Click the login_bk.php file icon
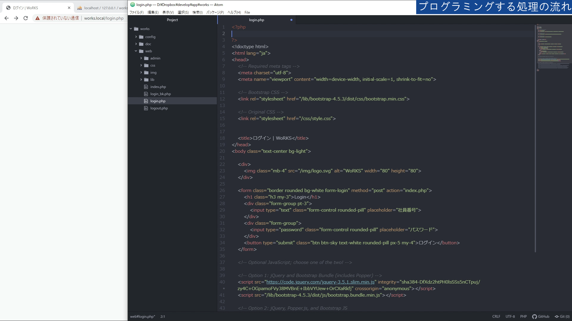This screenshot has height=321, width=572. (146, 94)
